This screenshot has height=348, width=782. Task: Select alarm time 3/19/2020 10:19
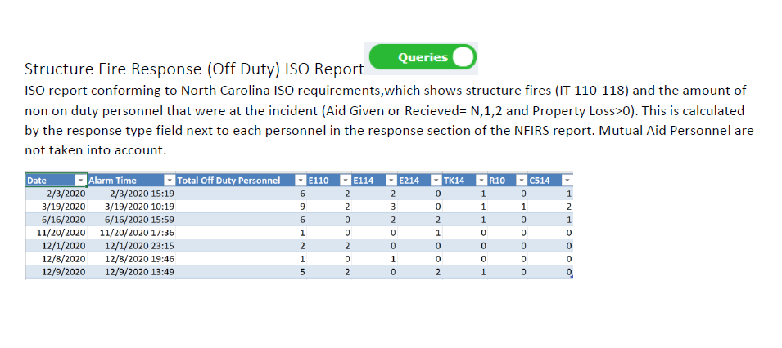click(131, 206)
